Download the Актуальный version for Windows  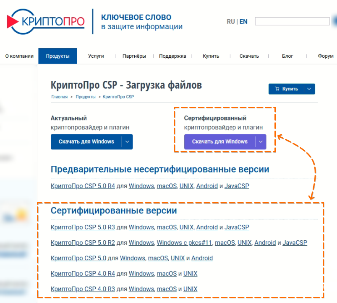[x=86, y=141]
